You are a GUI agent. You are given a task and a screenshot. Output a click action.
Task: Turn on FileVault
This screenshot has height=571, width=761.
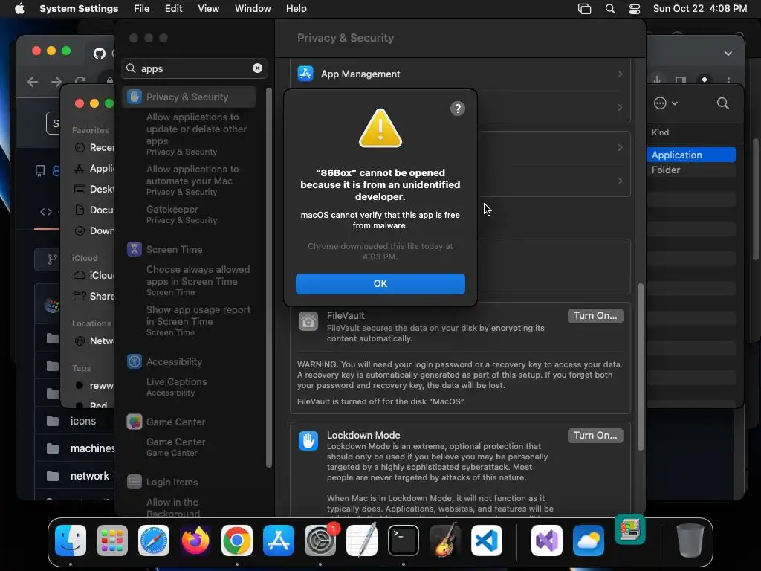point(595,315)
